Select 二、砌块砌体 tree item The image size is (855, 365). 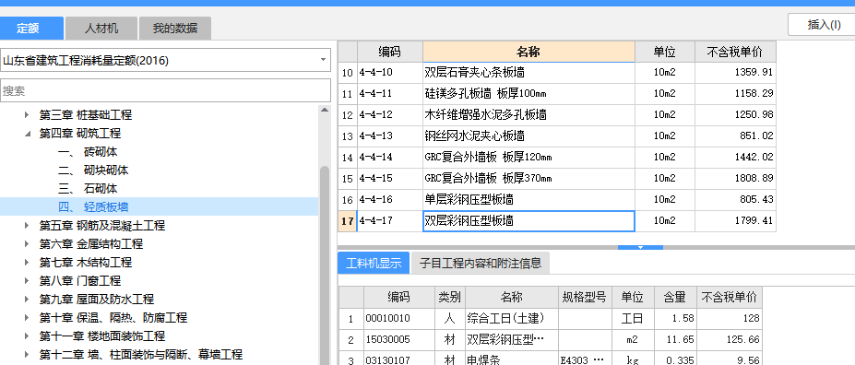[x=93, y=171]
